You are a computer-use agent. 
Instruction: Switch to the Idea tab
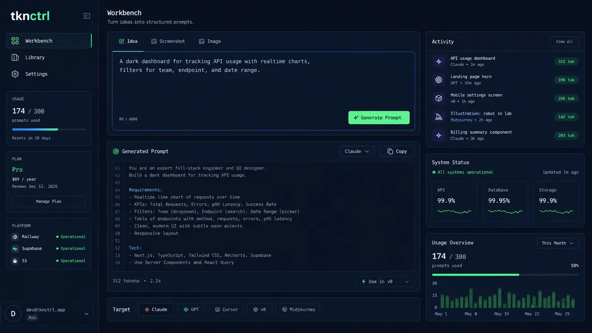point(128,41)
